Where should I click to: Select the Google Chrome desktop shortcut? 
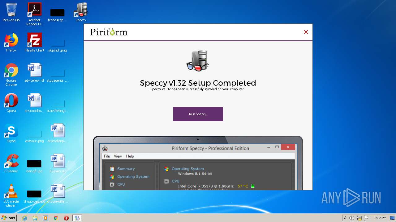11,75
